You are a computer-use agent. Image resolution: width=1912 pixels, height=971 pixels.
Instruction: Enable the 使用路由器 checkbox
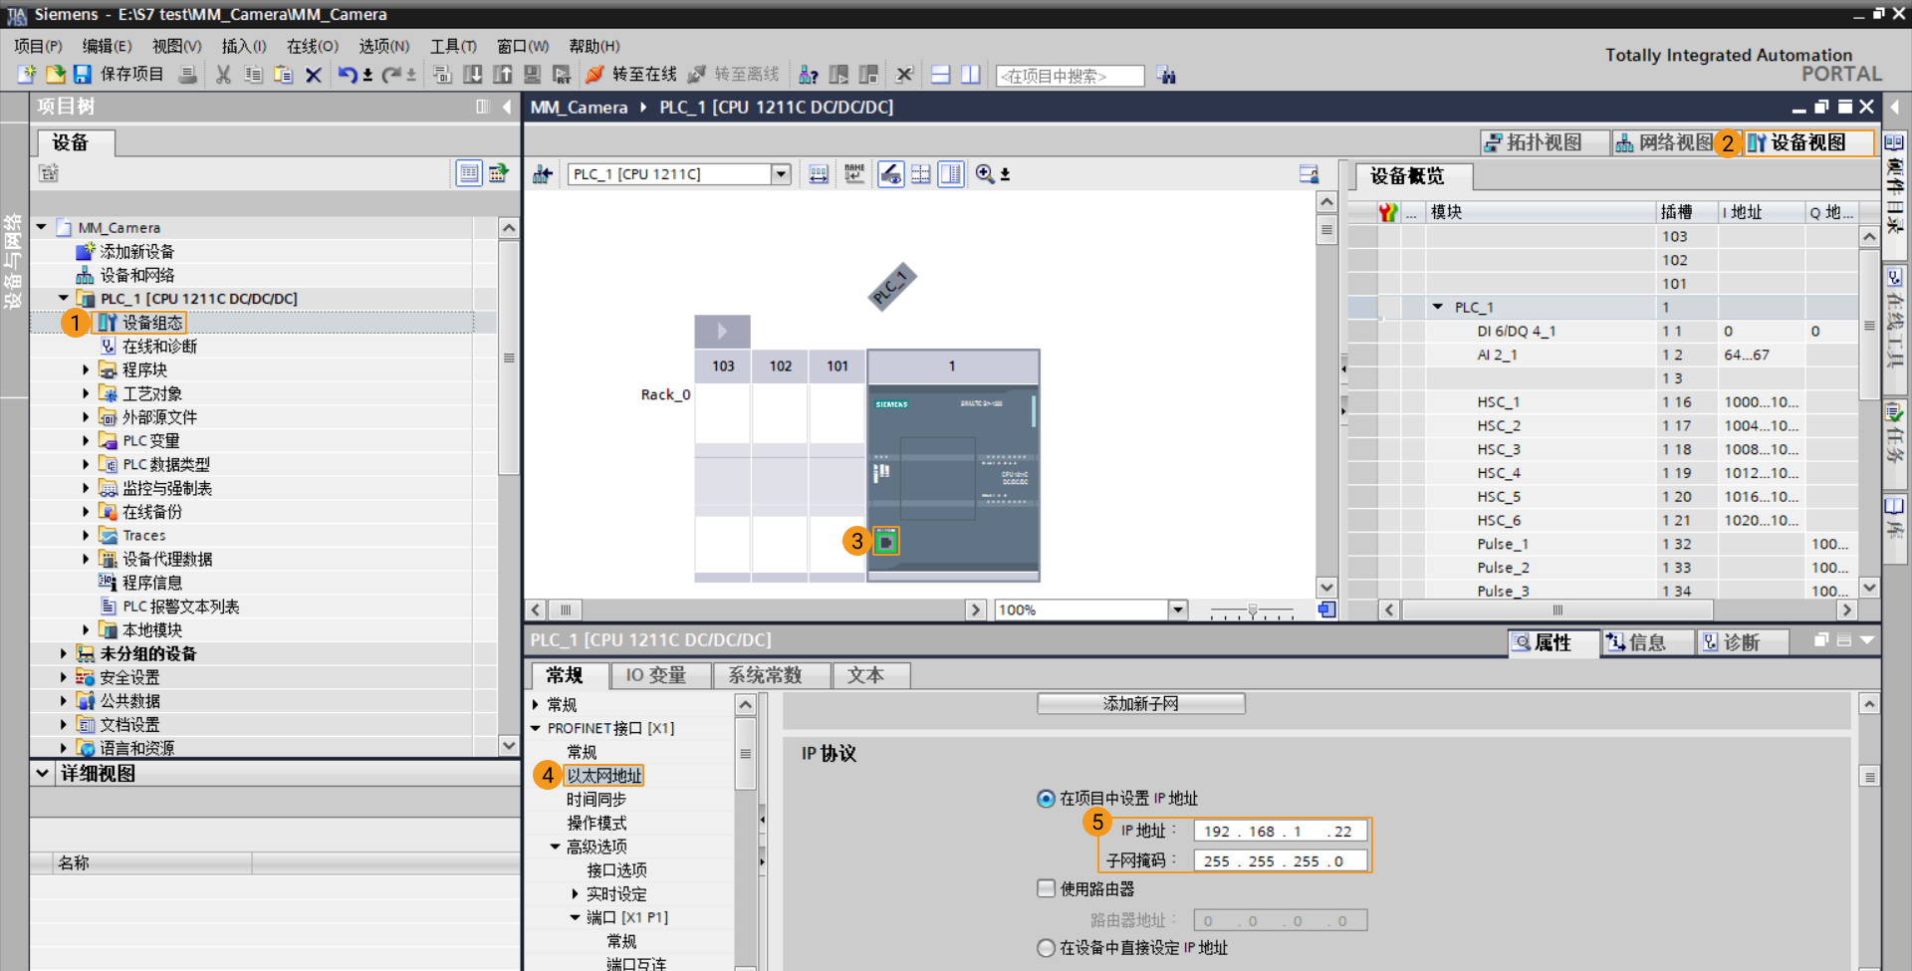tap(1045, 888)
